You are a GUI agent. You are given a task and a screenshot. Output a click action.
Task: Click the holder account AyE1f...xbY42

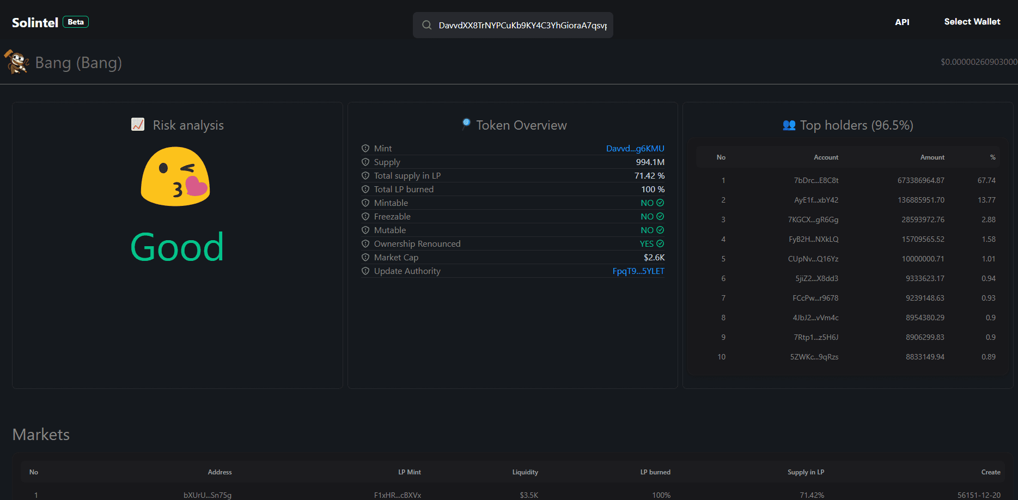click(x=816, y=200)
